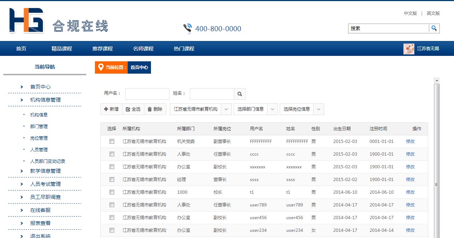
Task: Select the checkbox for user234 row
Action: point(112,230)
